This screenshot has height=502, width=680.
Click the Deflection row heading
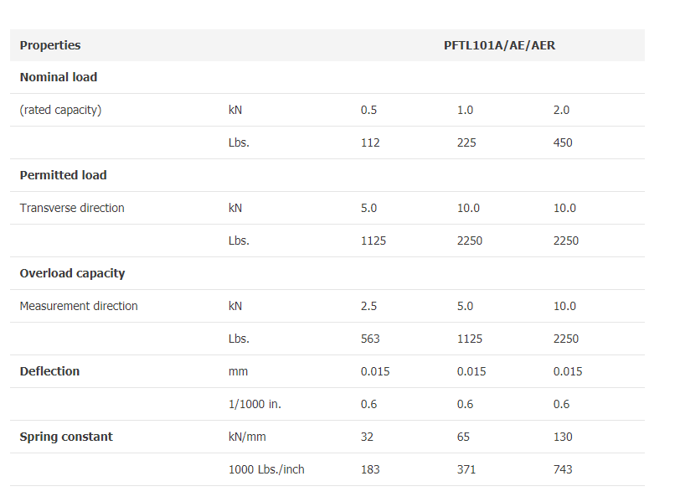point(50,371)
